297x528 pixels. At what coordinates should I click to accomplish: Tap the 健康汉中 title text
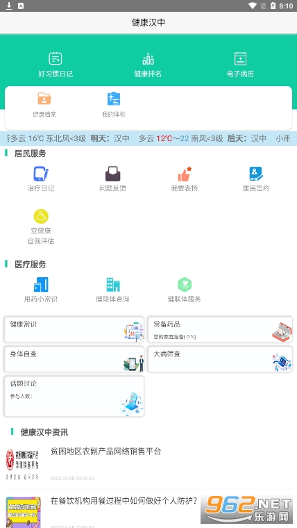click(x=148, y=22)
